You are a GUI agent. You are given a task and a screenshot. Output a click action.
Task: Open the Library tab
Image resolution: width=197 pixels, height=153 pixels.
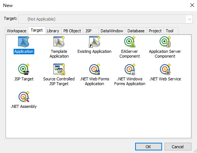pos(53,31)
